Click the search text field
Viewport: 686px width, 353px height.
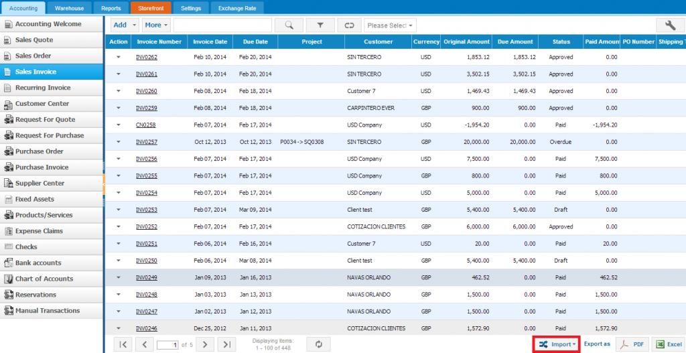click(x=222, y=25)
